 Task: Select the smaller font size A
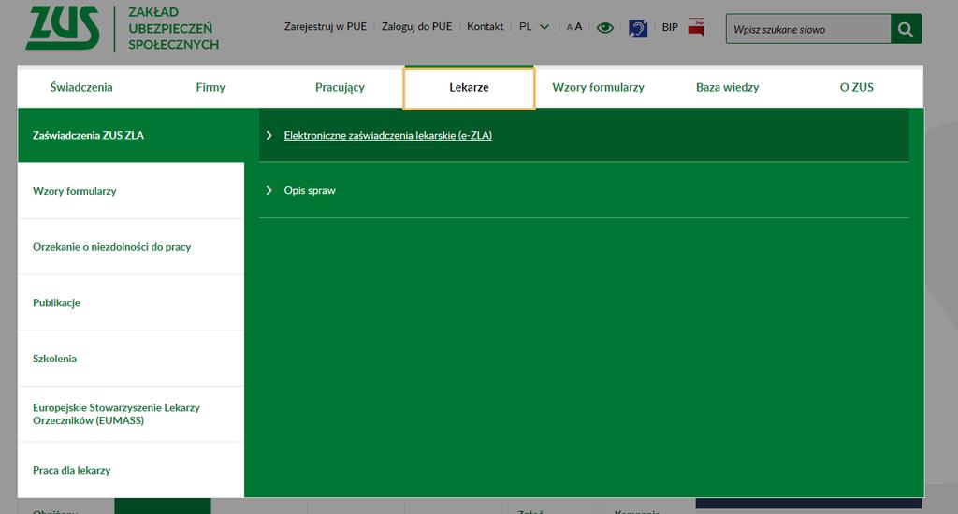pyautogui.click(x=570, y=27)
